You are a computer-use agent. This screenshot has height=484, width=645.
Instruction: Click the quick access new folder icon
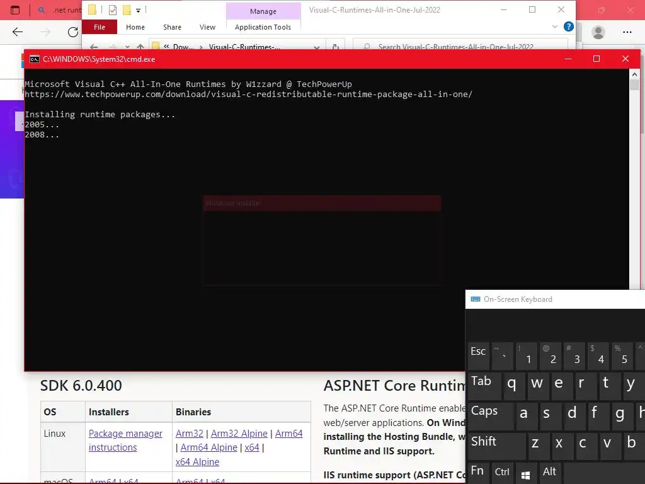click(127, 10)
